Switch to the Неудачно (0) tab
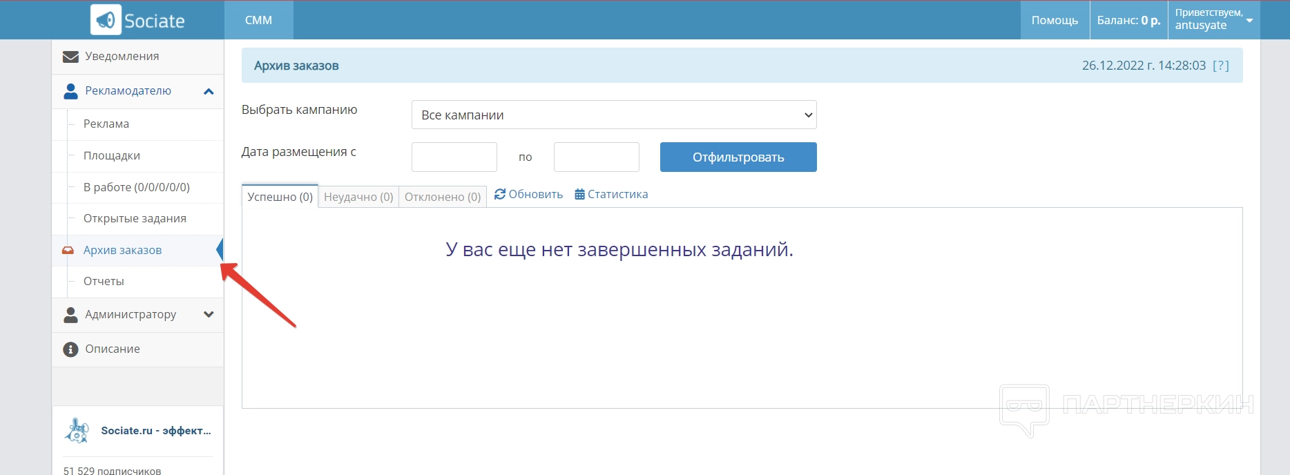Image resolution: width=1290 pixels, height=475 pixels. pos(358,197)
